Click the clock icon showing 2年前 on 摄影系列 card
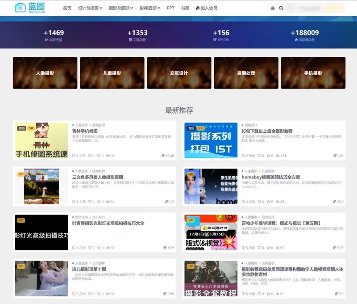 click(x=243, y=155)
